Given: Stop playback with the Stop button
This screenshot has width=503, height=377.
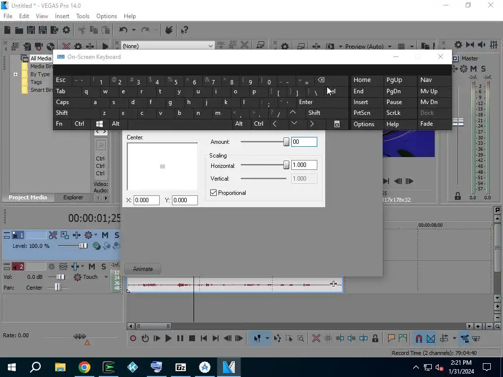Looking at the screenshot, I should [x=192, y=338].
